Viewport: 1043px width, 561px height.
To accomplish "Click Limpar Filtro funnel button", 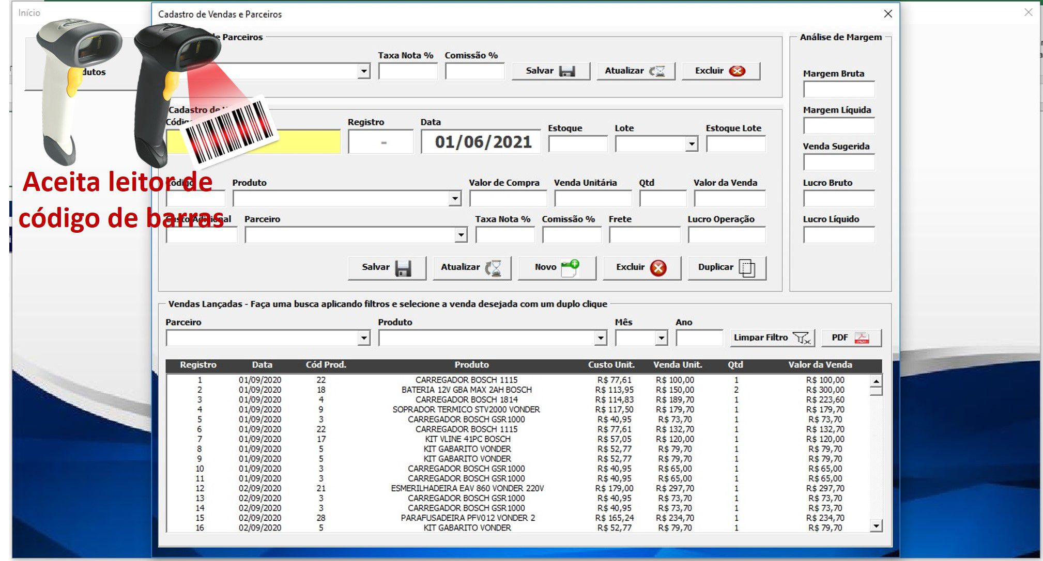I will click(x=772, y=338).
